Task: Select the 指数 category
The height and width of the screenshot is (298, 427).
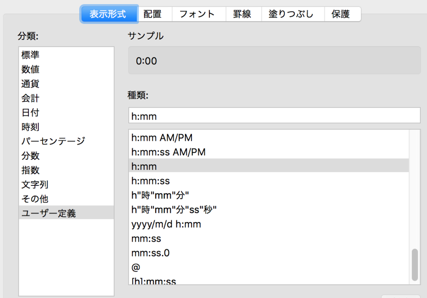Action: (66, 170)
